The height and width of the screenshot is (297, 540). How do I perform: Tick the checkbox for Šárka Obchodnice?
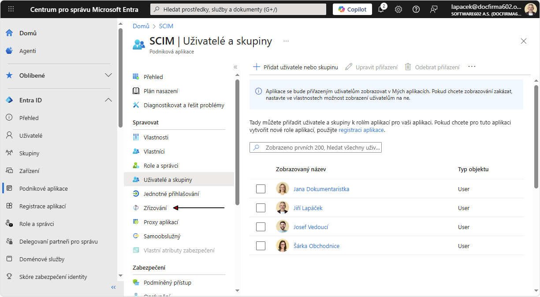coord(261,246)
